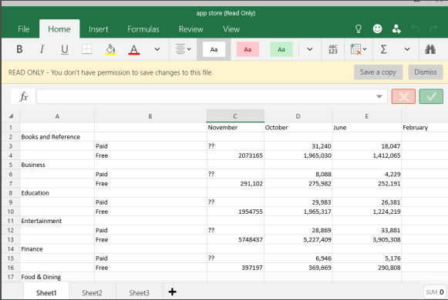Expand the cell styles gallery chevron
The width and height of the screenshot is (448, 300).
310,49
